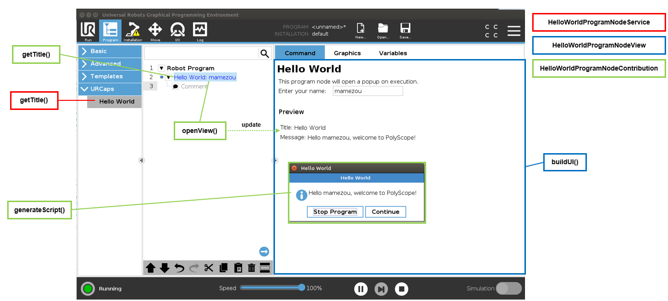Click Stop Program in the popup
The width and height of the screenshot is (668, 301).
335,212
